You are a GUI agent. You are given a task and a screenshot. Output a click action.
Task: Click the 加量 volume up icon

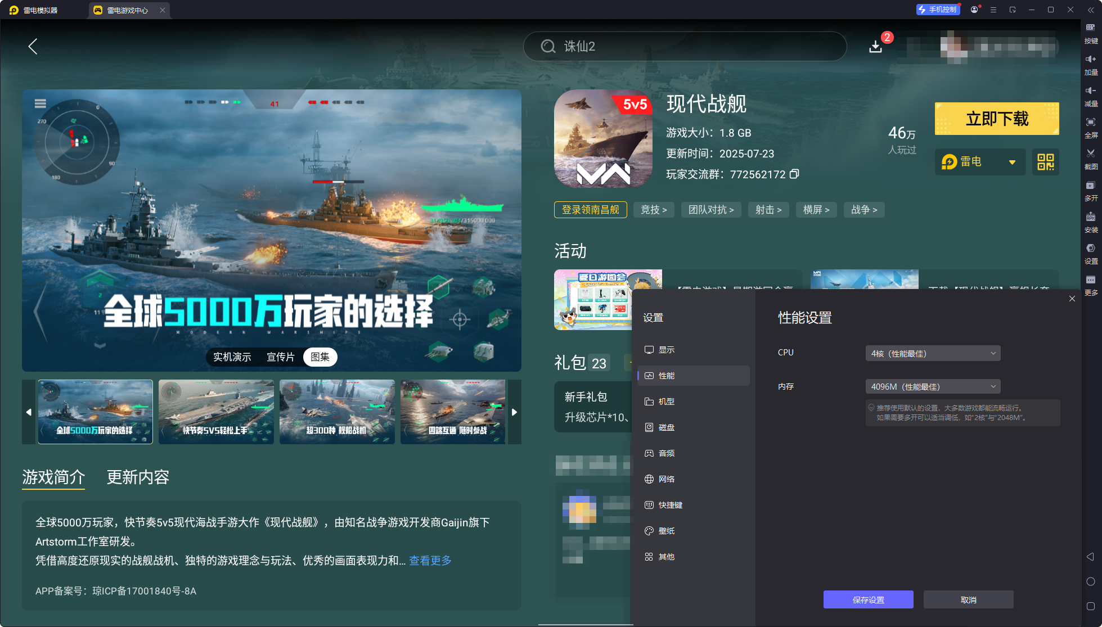tap(1091, 64)
